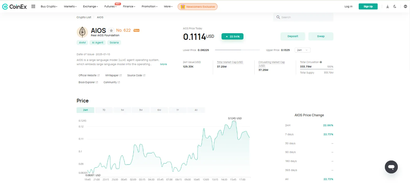The image size is (410, 183).
Task: Click the AIOS coin logo
Action: pyautogui.click(x=82, y=32)
